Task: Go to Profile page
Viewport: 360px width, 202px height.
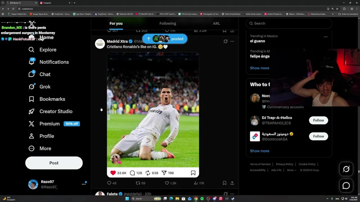Action: point(41,136)
